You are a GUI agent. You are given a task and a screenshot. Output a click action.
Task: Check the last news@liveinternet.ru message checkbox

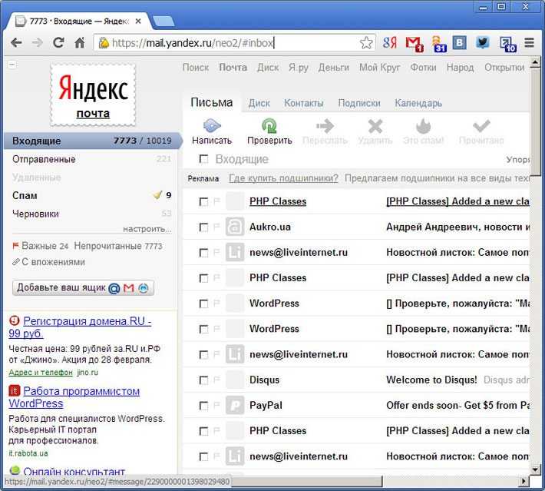[x=203, y=456]
